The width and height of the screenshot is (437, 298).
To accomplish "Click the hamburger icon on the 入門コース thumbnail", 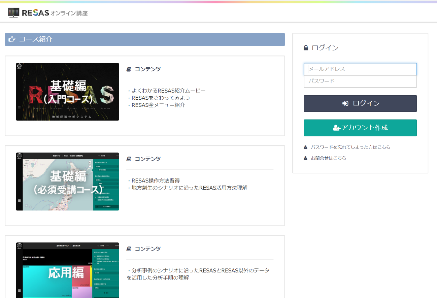I will [19, 107].
